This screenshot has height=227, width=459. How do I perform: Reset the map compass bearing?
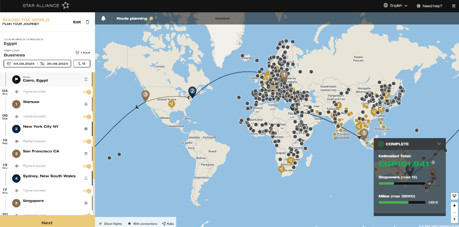[x=454, y=219]
